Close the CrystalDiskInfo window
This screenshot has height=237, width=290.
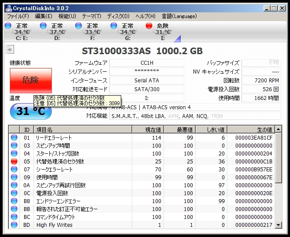click(x=282, y=8)
